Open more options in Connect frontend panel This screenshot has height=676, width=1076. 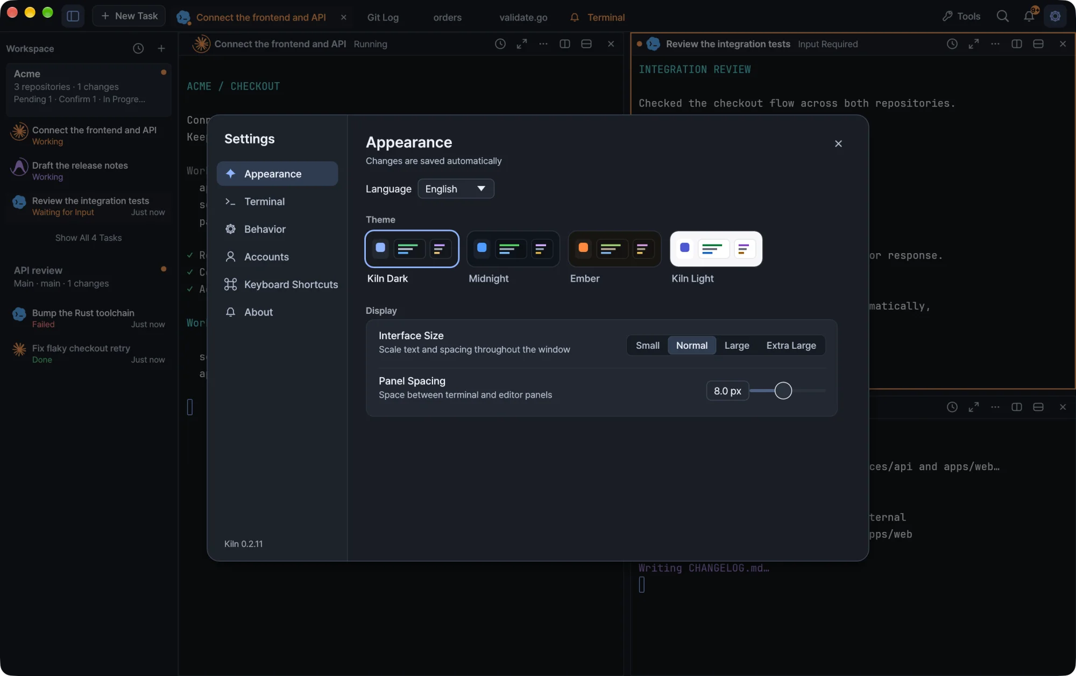(543, 44)
